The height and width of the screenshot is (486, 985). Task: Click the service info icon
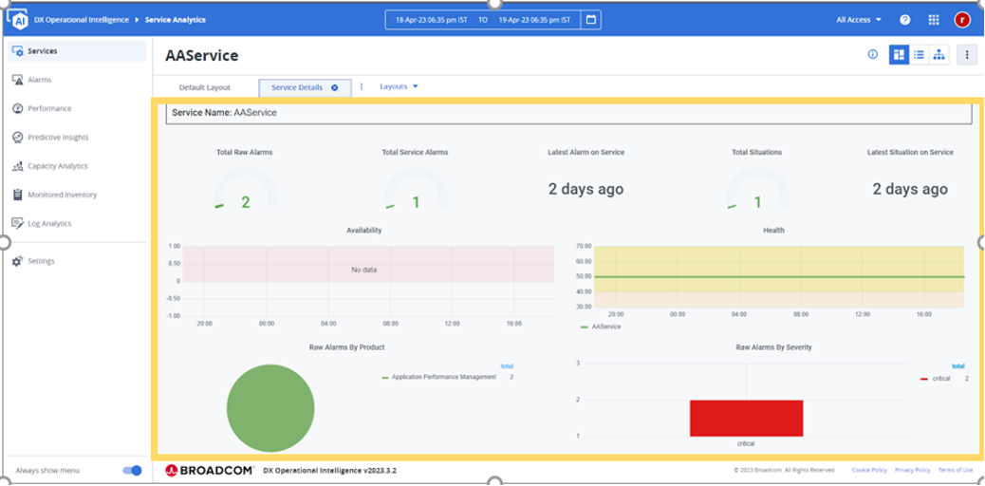point(872,55)
